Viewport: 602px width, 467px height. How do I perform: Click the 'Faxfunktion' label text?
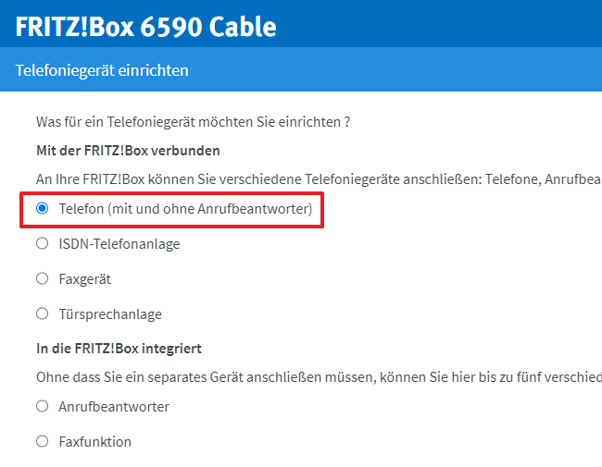click(x=94, y=441)
